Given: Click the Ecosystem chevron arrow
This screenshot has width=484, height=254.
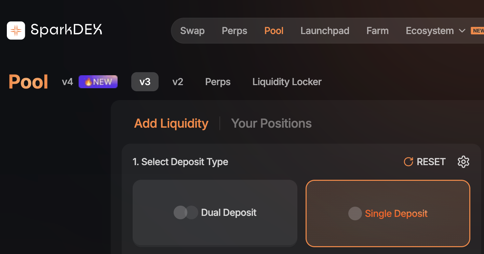Looking at the screenshot, I should pos(462,31).
